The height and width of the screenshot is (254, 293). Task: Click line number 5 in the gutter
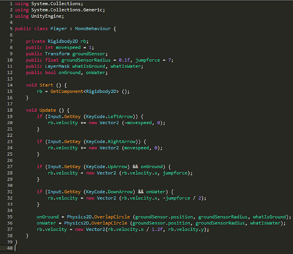pos(11,28)
